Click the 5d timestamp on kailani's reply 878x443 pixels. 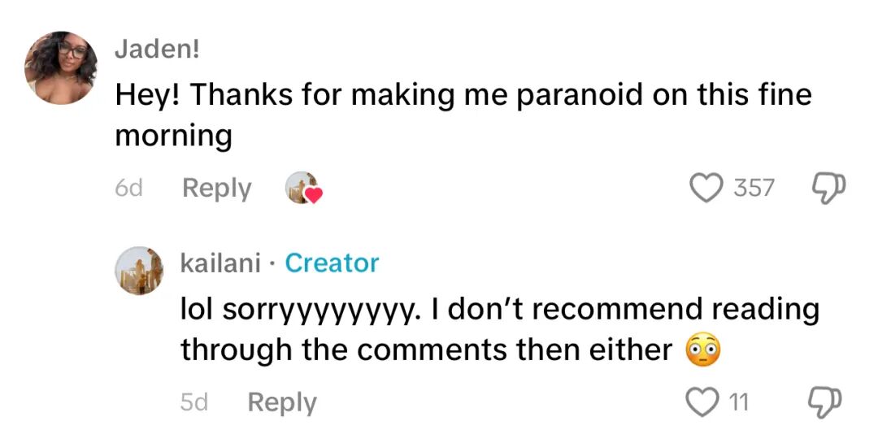pos(194,402)
